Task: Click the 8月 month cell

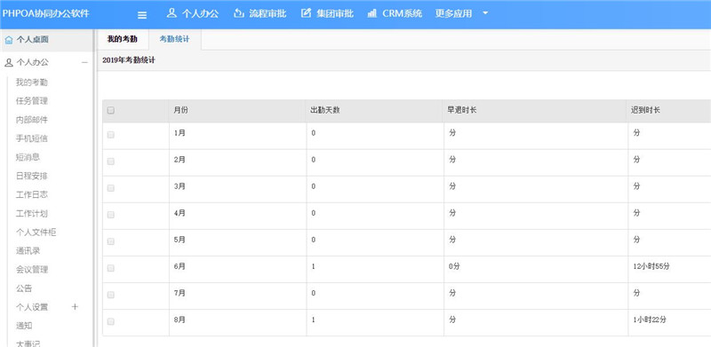Action: [x=180, y=319]
